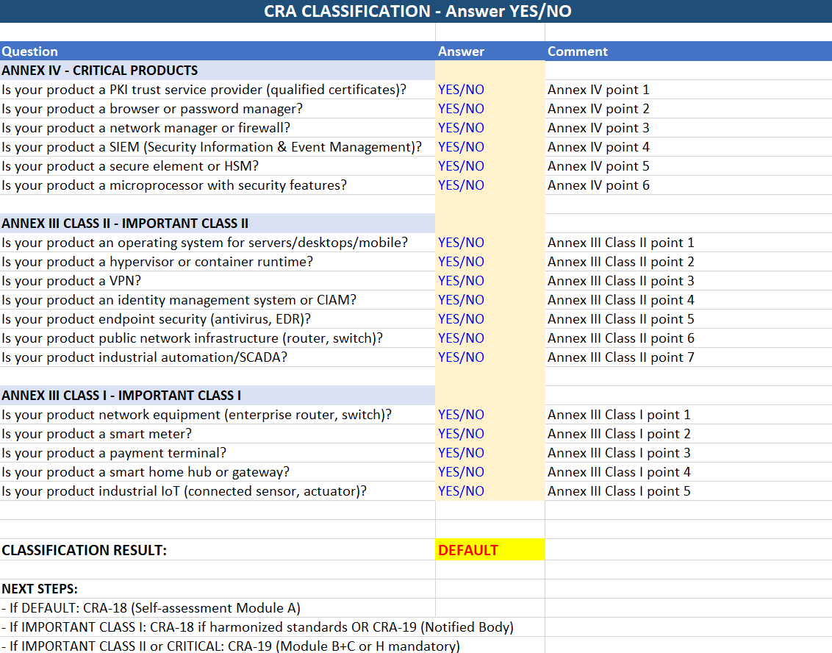Select comment 'Annex III Class I point 1'
Viewport: 832px width, 653px height.
[620, 415]
